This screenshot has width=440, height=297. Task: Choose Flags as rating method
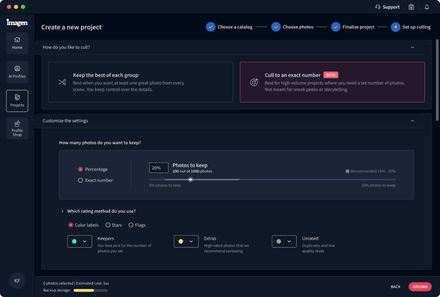pyautogui.click(x=131, y=225)
